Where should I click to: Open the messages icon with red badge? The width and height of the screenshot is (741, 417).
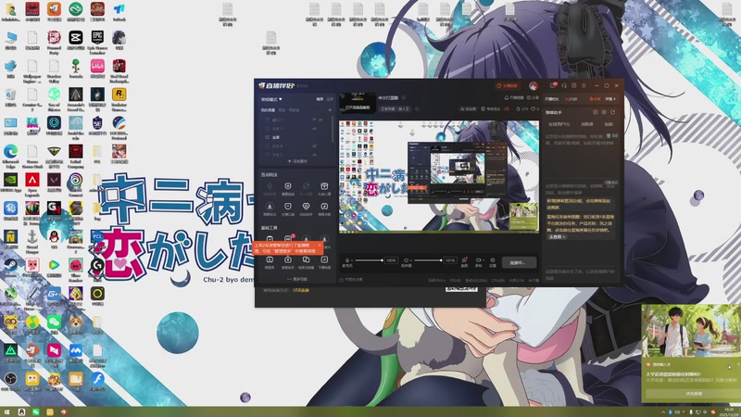(553, 85)
